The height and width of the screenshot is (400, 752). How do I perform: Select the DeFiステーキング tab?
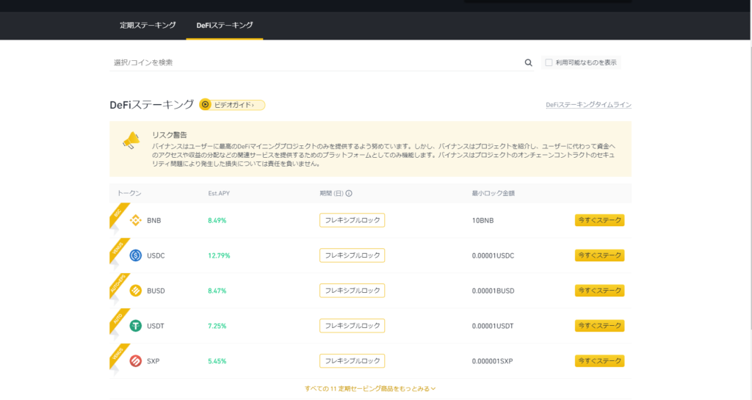coord(225,26)
